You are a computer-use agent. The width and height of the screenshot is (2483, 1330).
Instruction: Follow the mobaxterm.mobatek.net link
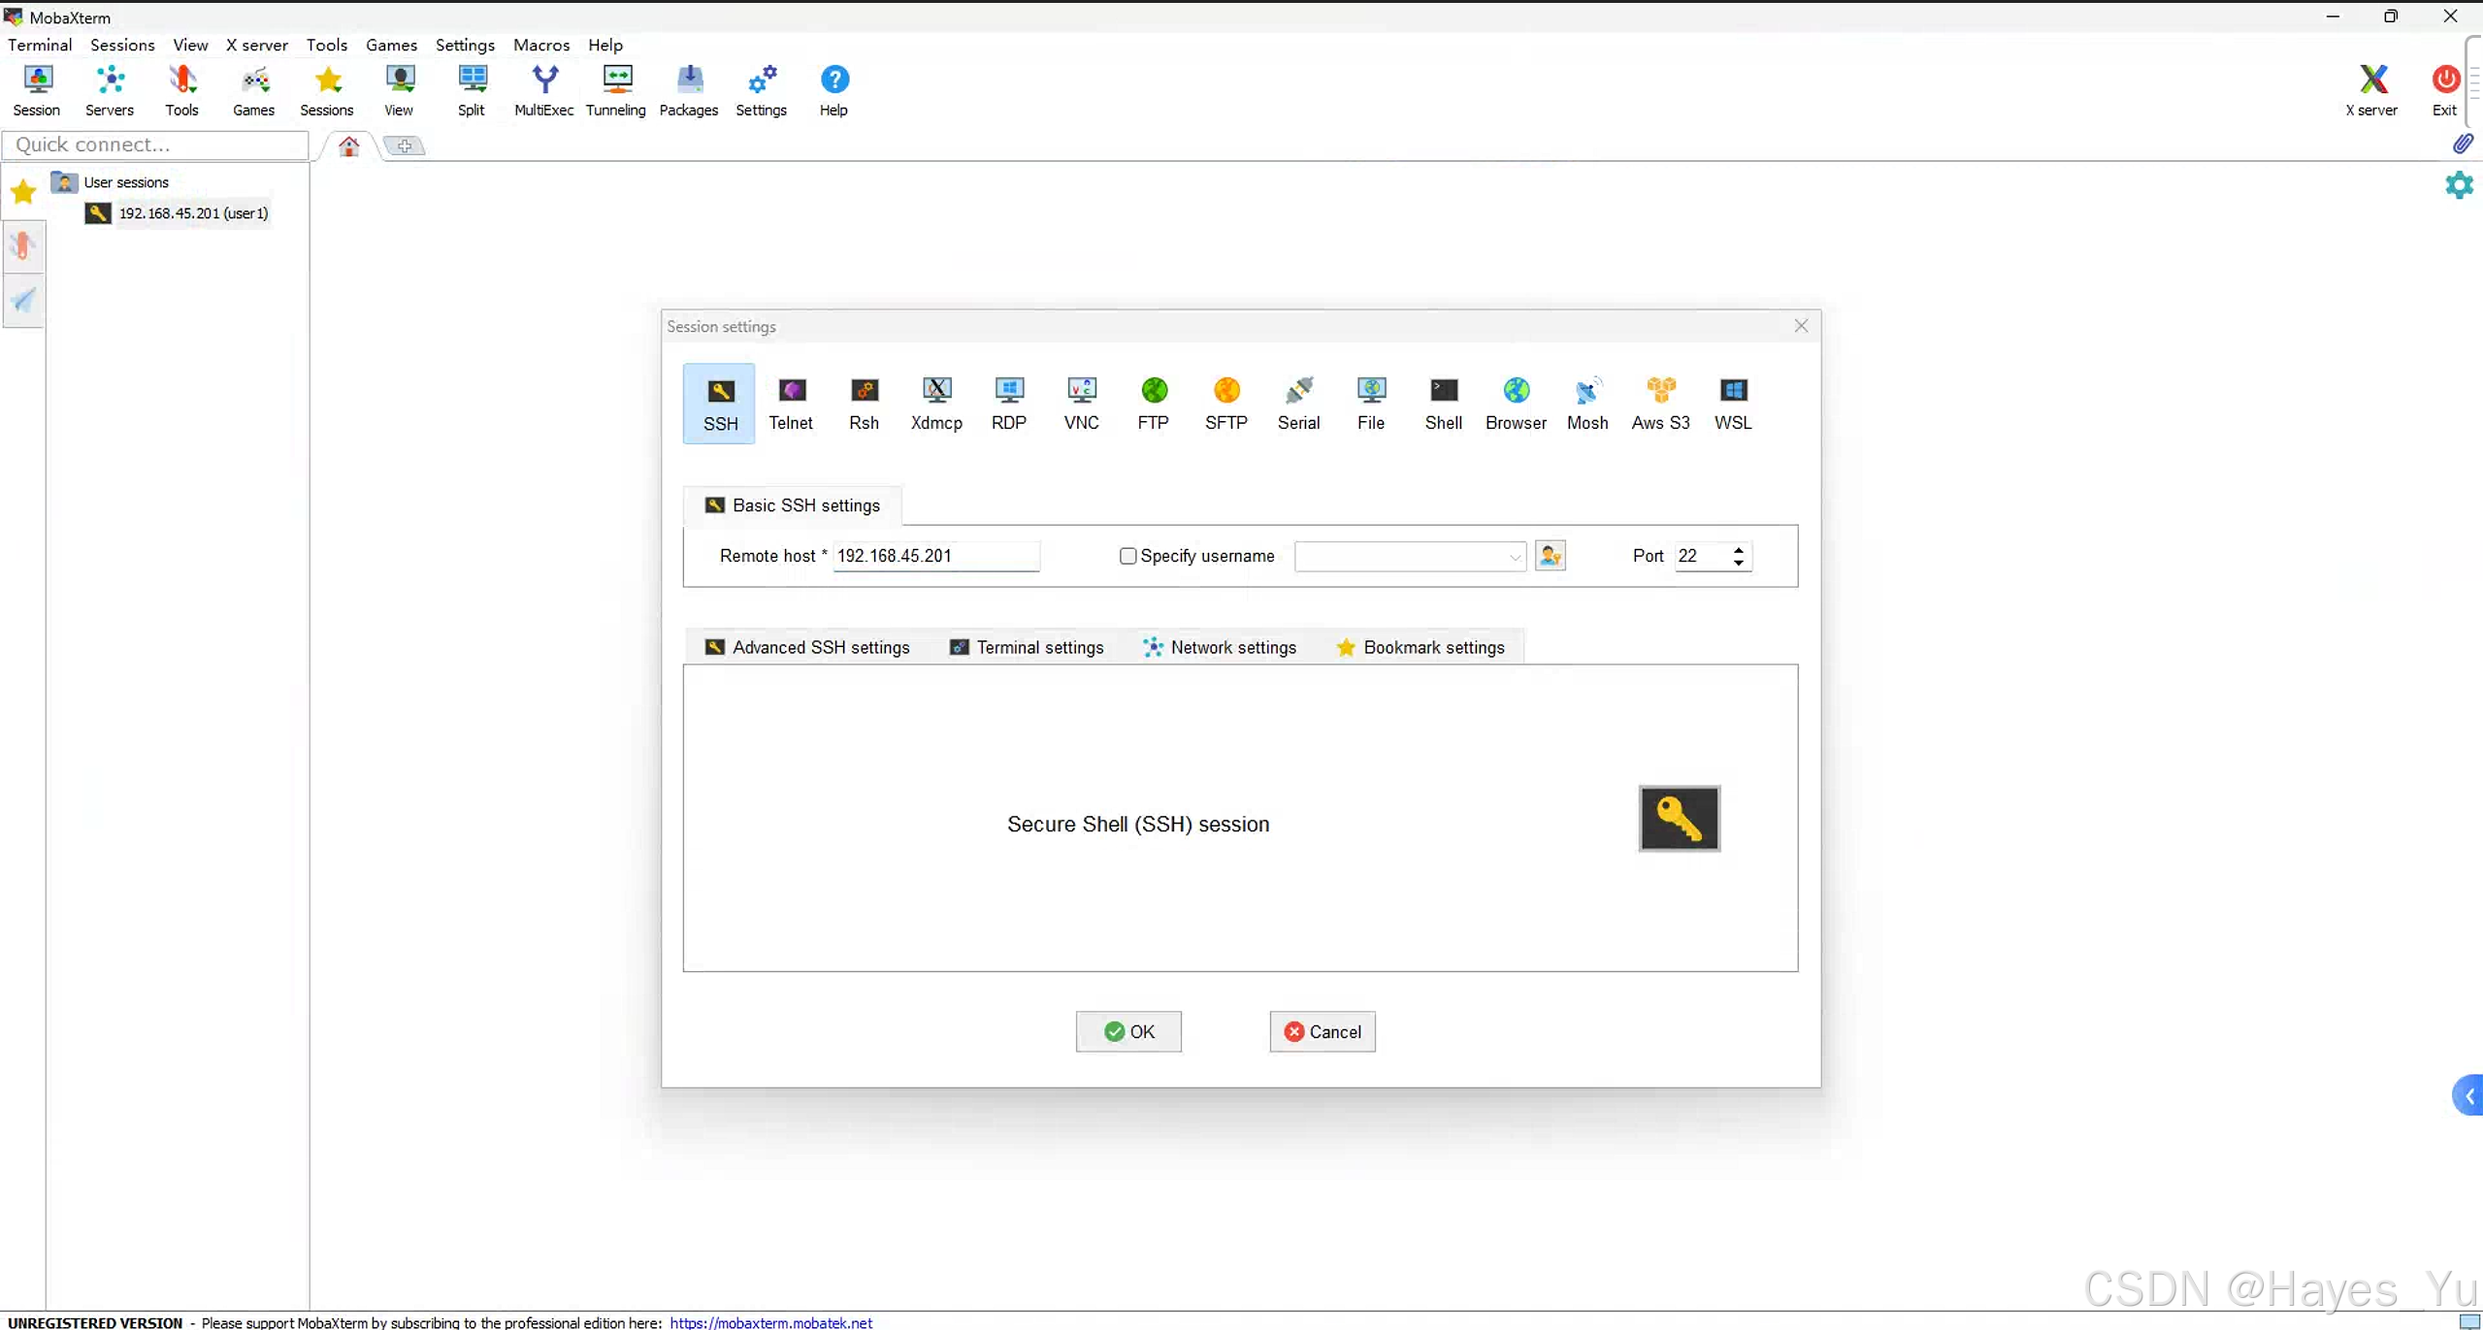(x=770, y=1322)
